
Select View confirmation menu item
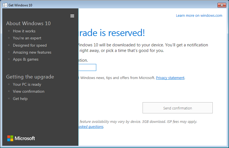click(x=29, y=91)
